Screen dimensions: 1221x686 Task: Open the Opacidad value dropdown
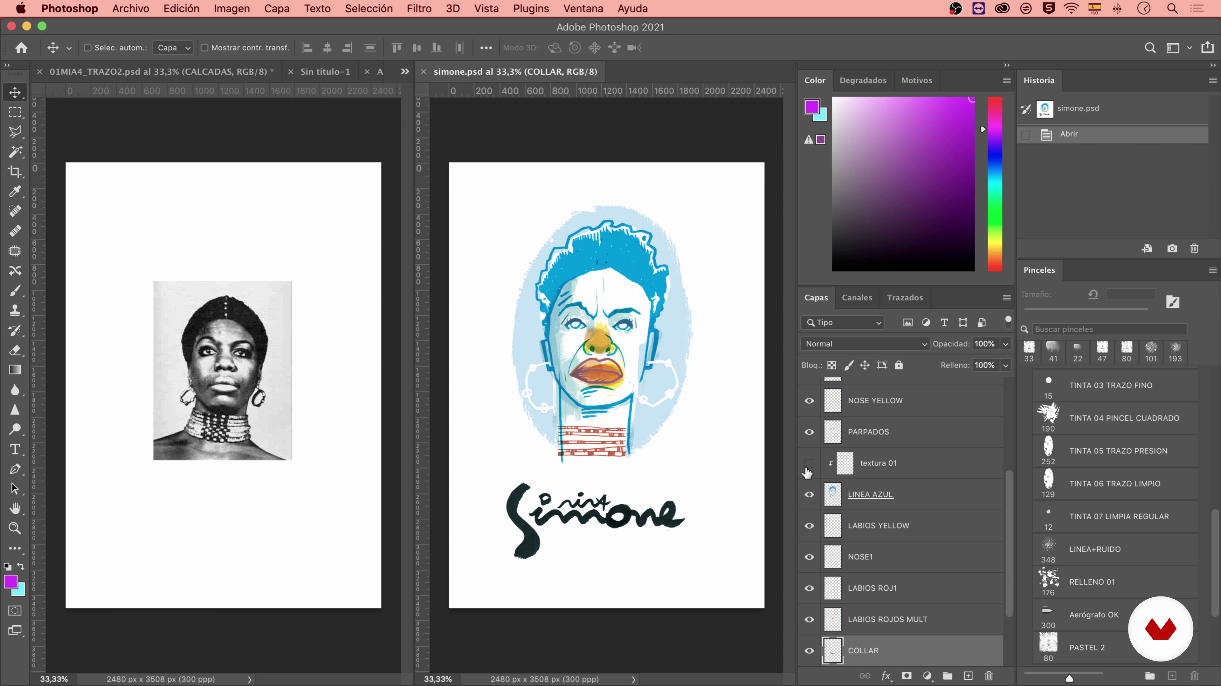[1005, 344]
